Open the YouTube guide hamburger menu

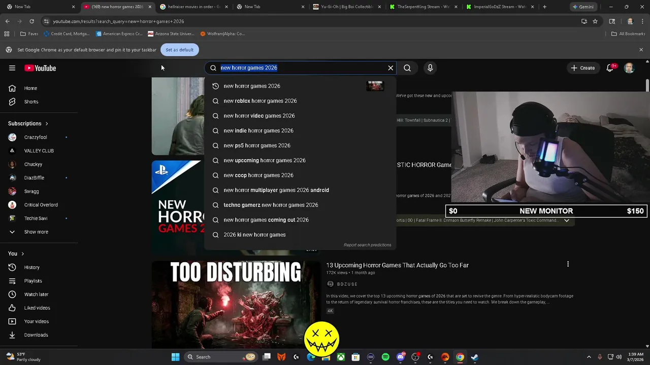coord(12,68)
